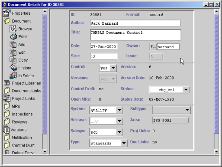Open the Project Librarian icon
Screen dimensions: 222x167
(x=7, y=83)
